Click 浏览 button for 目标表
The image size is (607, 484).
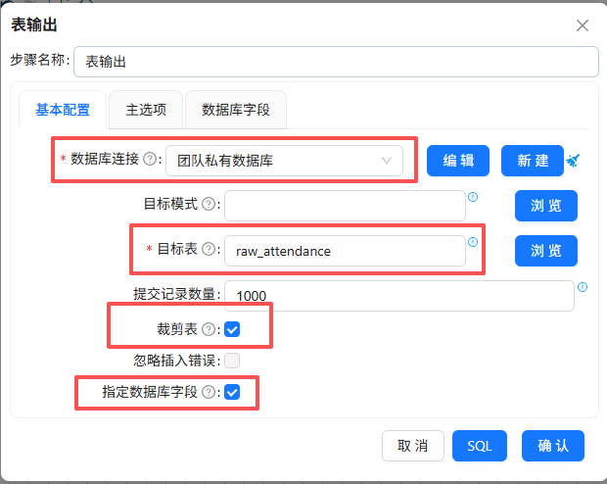[546, 251]
